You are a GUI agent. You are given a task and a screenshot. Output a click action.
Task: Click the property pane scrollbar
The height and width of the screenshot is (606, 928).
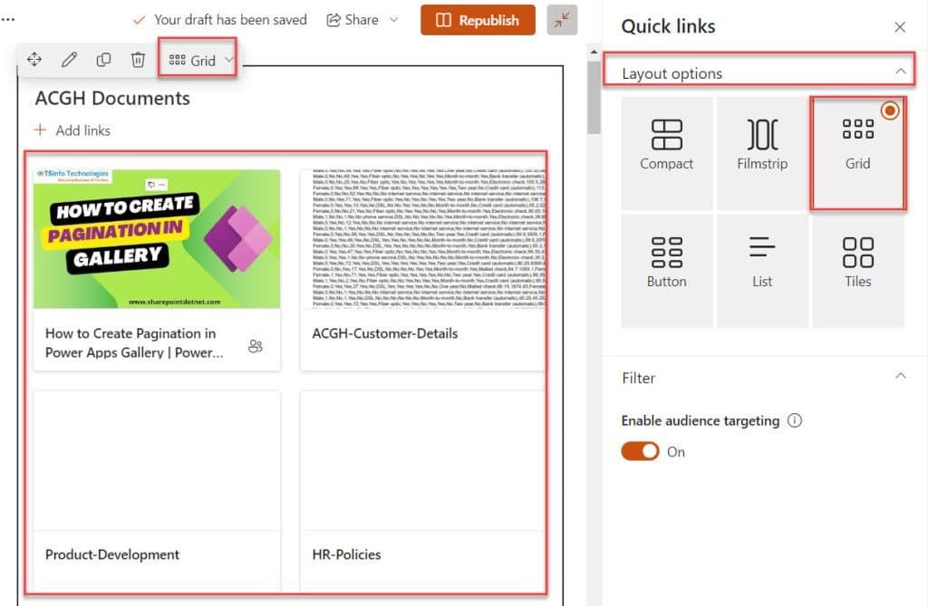click(x=594, y=98)
